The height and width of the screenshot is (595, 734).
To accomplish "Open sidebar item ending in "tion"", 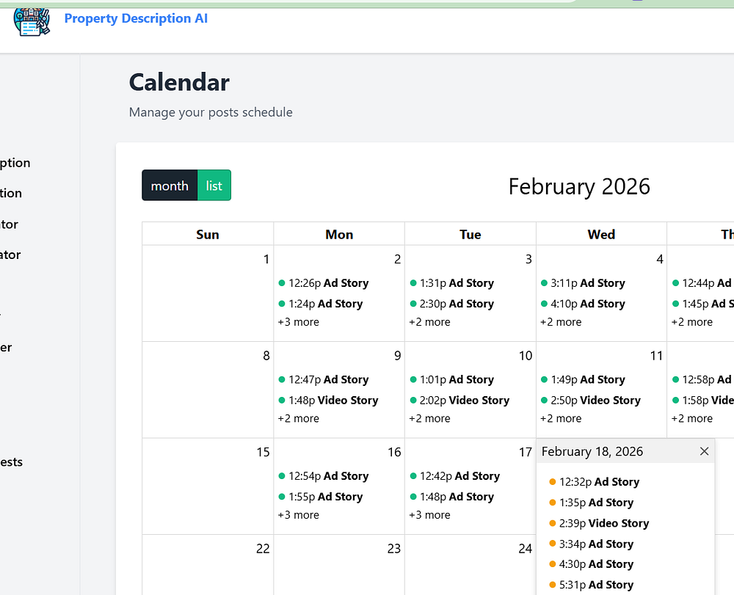I will (11, 193).
